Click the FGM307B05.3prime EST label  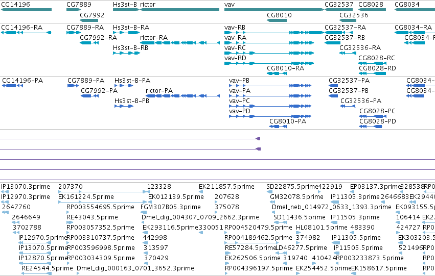click(x=171, y=207)
